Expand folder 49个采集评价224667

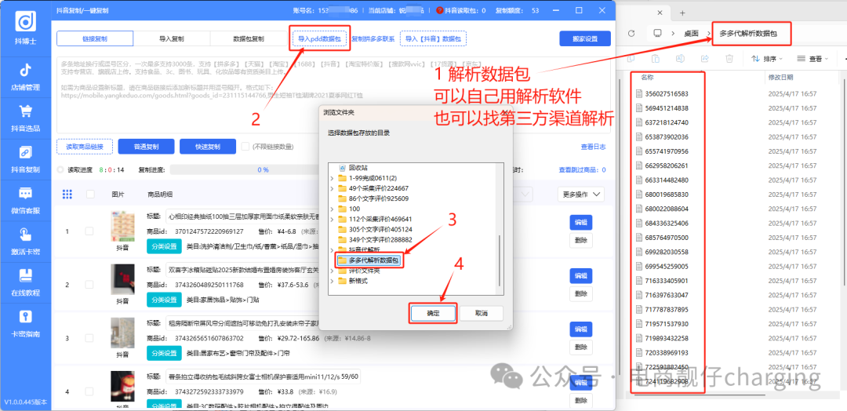[332, 188]
